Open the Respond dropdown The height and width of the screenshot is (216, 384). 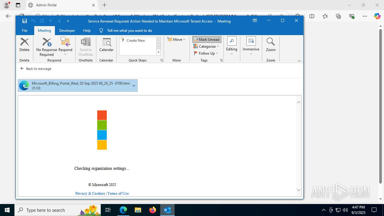click(65, 47)
